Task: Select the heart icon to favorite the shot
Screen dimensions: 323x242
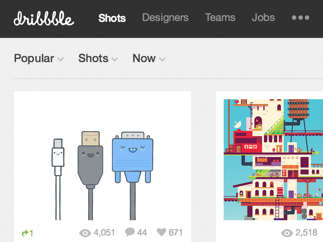Action: point(161,232)
